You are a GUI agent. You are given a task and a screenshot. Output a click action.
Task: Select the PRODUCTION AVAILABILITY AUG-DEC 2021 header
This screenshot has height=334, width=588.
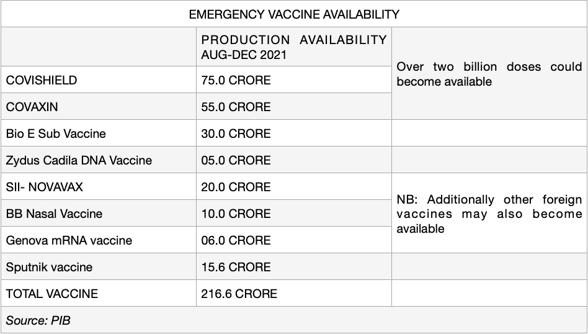click(293, 47)
